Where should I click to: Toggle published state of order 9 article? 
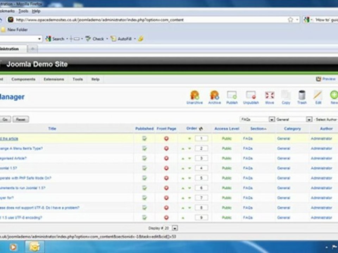144,218
